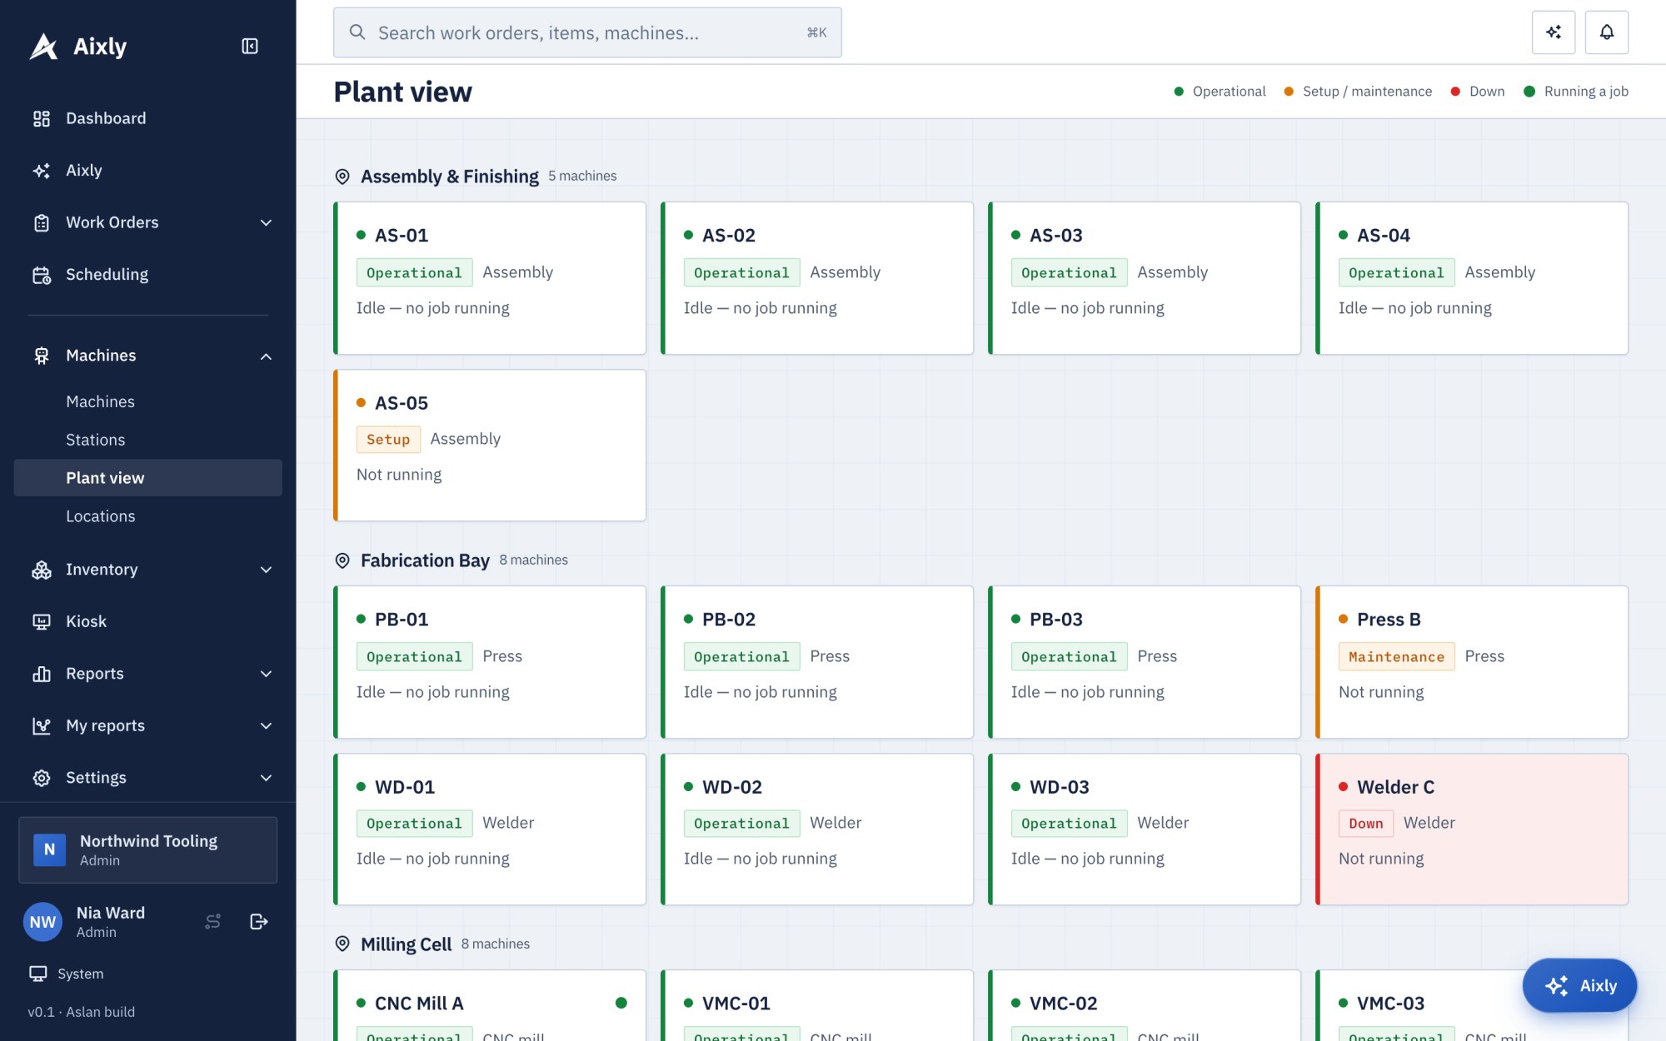Click the Dashboard grid icon
This screenshot has width=1666, height=1041.
pos(42,118)
